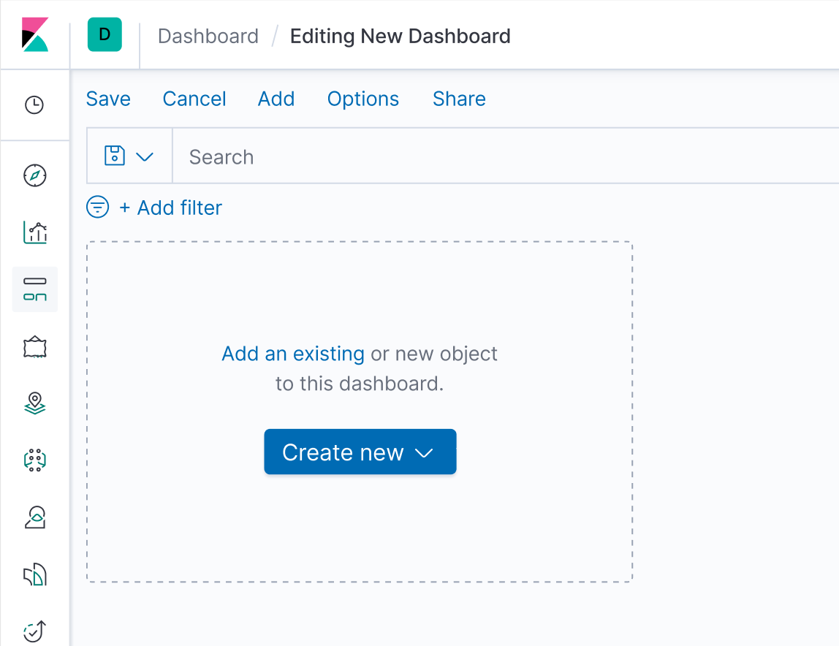
Task: Open Visualize chart icon in sidebar
Action: click(35, 233)
